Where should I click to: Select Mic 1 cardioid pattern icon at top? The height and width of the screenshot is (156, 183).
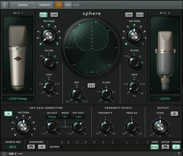coord(49,25)
